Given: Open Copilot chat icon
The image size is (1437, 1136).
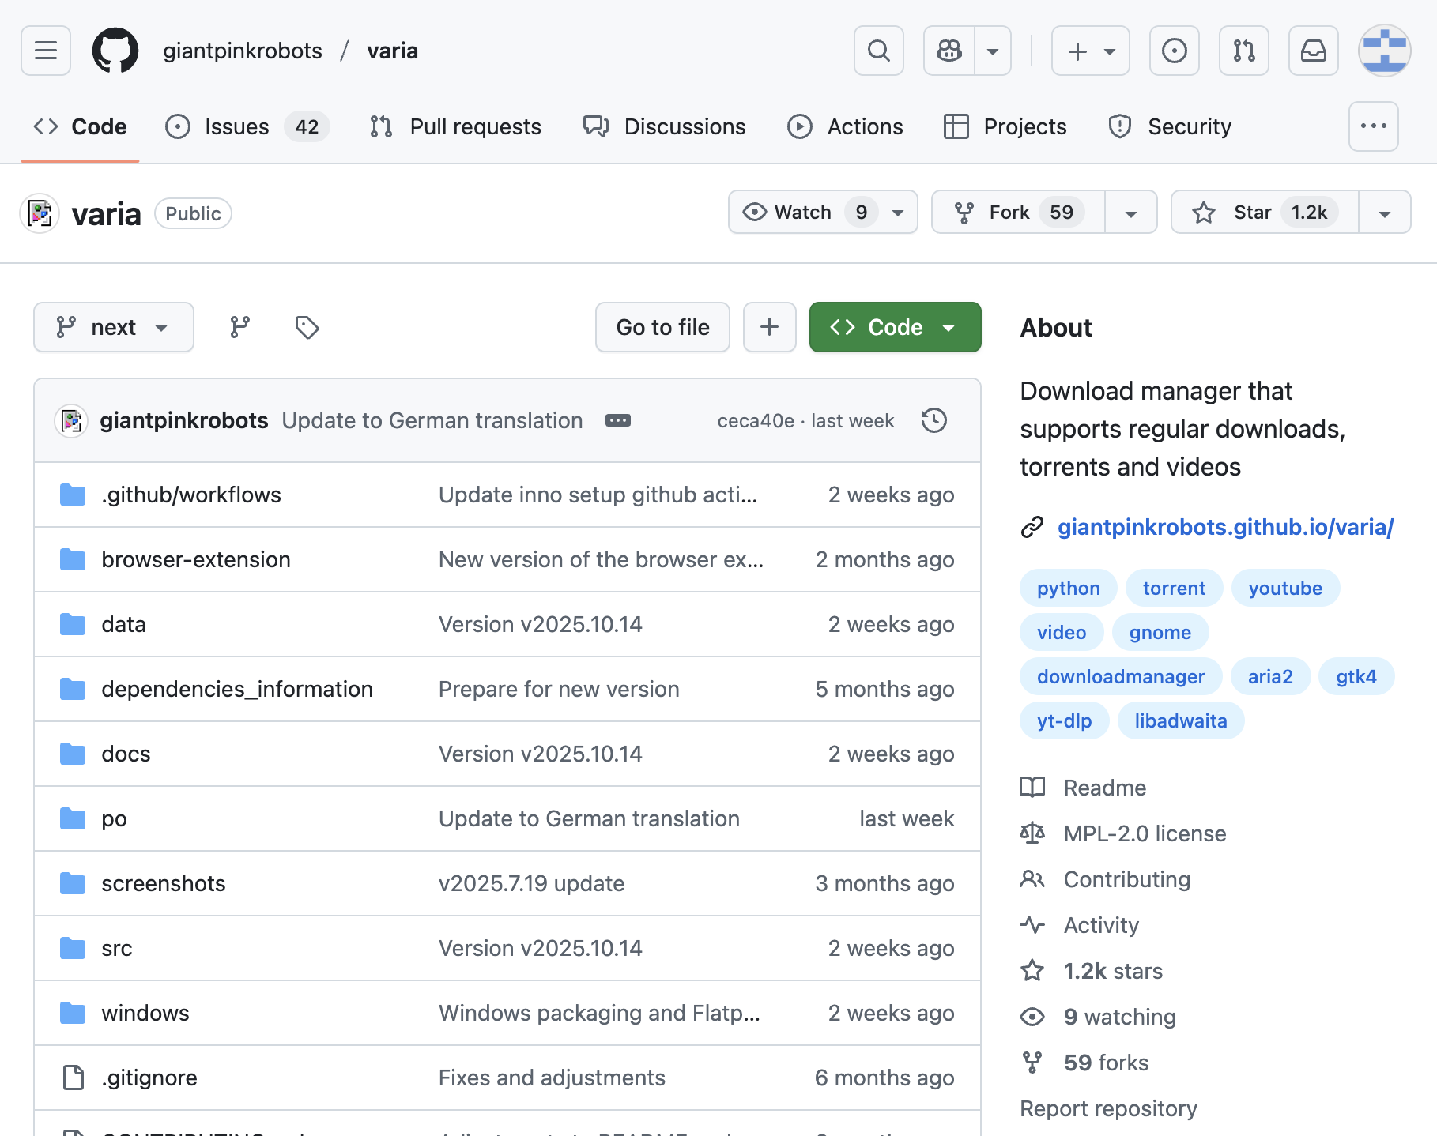Looking at the screenshot, I should tap(949, 51).
